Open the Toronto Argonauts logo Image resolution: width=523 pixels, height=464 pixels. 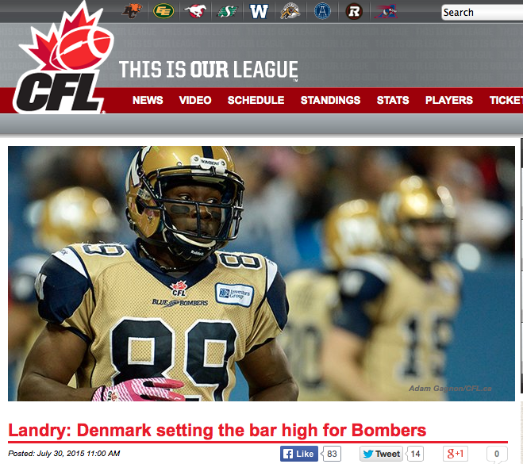pos(322,11)
